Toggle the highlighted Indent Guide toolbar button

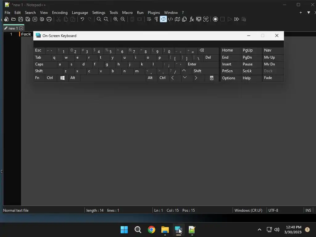coord(163,19)
